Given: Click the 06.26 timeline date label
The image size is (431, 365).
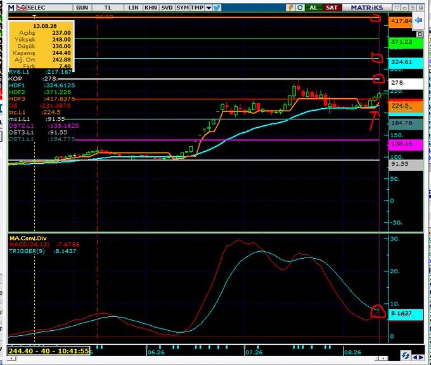Looking at the screenshot, I should tap(156, 352).
